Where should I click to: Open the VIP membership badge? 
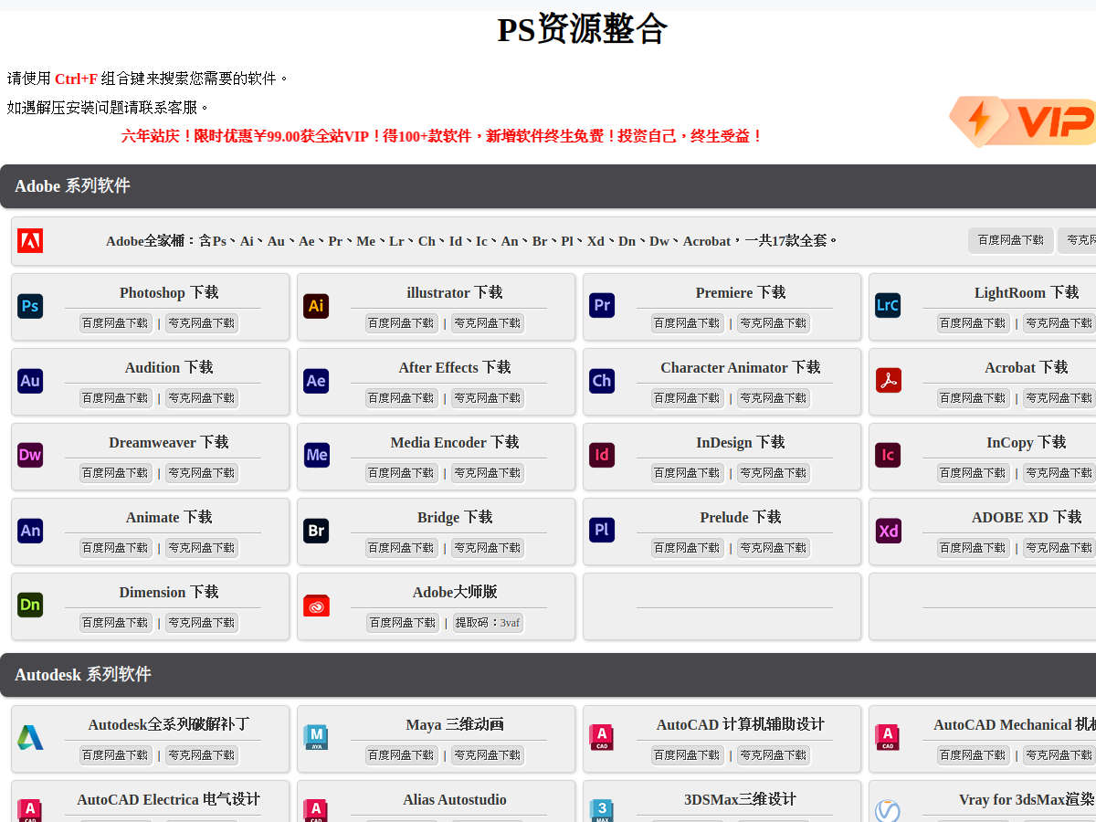coord(1022,121)
